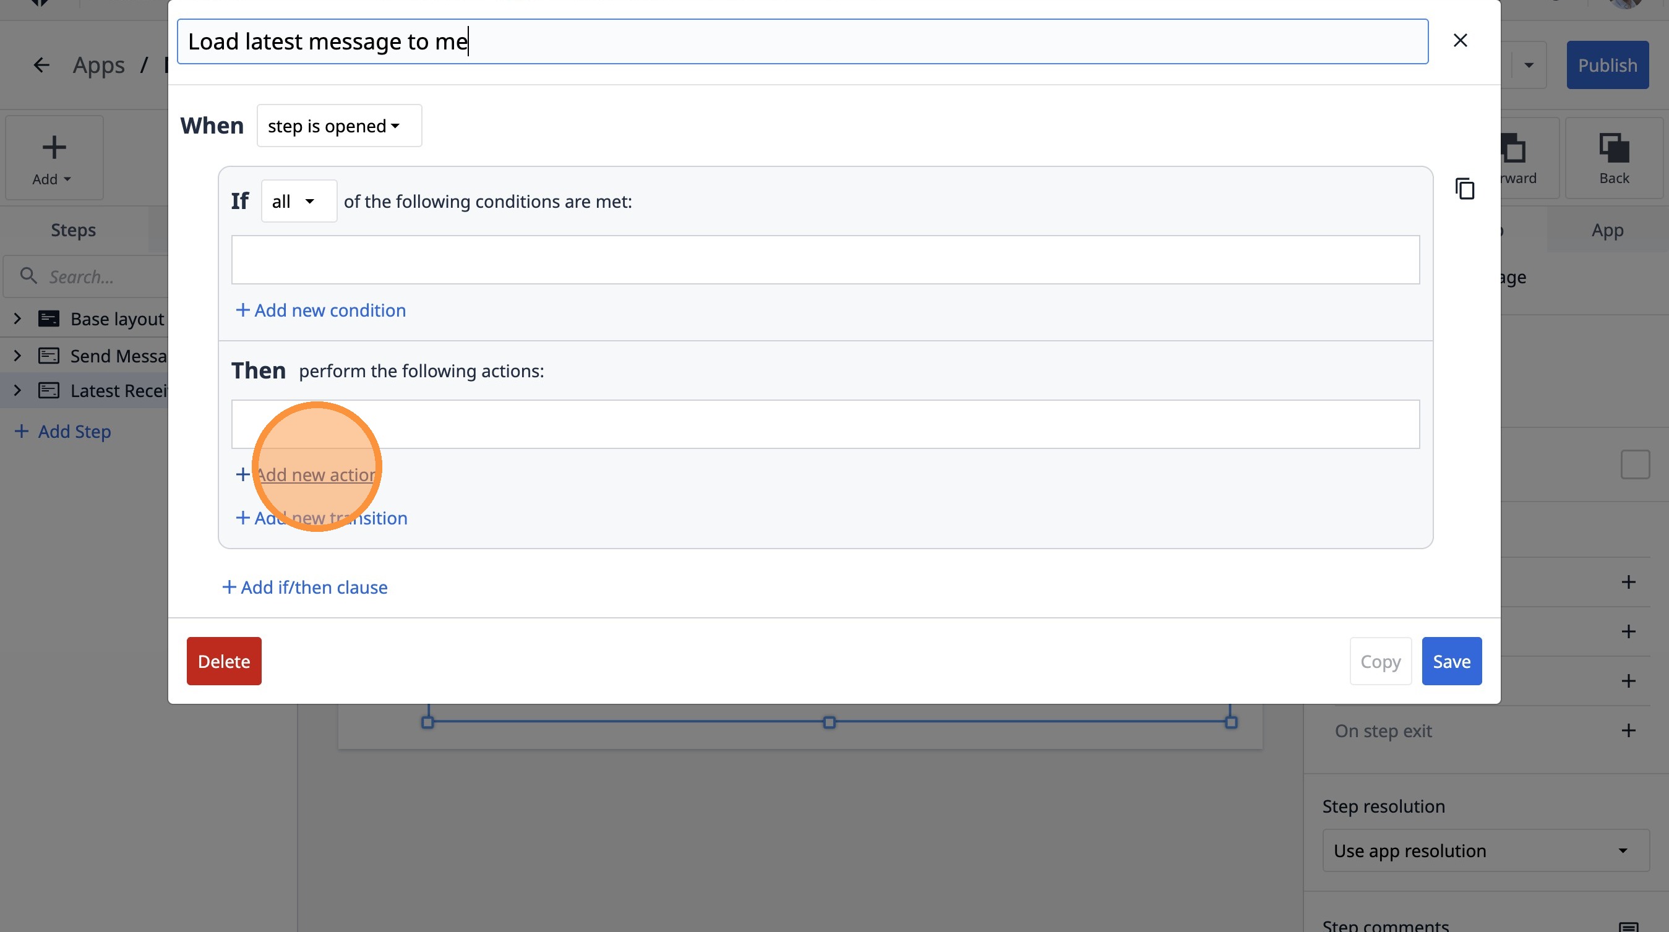The height and width of the screenshot is (932, 1669).
Task: Click the Base layout step icon
Action: pos(49,319)
